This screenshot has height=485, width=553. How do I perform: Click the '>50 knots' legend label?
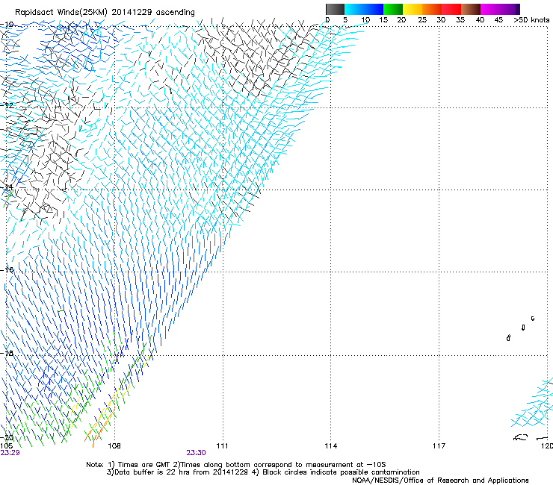coord(531,20)
